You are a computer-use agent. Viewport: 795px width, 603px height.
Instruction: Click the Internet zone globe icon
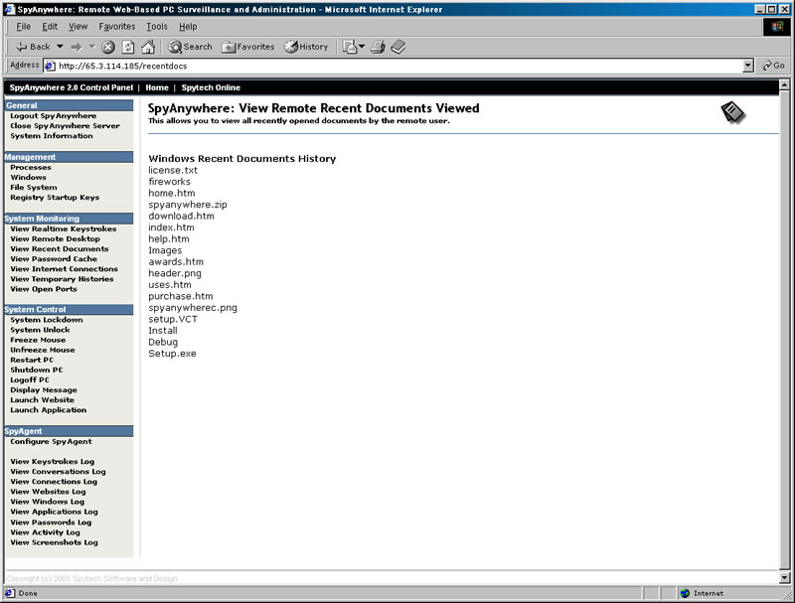point(685,593)
